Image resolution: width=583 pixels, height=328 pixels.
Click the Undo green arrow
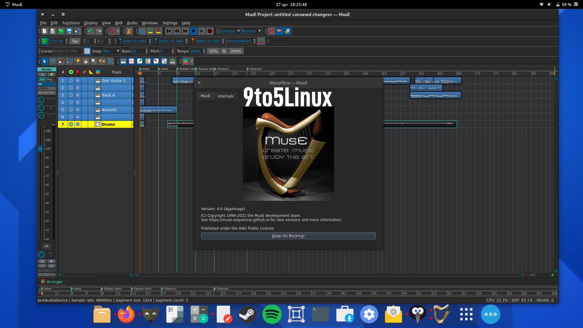tap(90, 31)
